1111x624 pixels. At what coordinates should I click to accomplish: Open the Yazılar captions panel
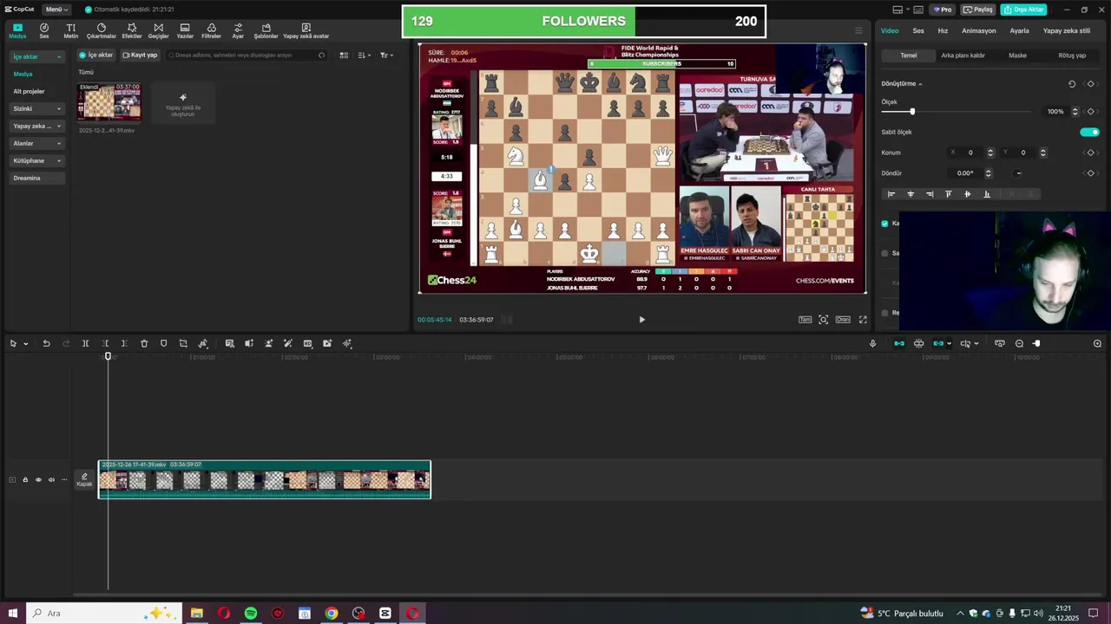coord(185,31)
